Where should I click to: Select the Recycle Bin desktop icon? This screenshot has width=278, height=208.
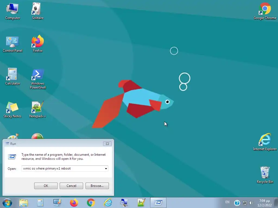click(x=265, y=175)
